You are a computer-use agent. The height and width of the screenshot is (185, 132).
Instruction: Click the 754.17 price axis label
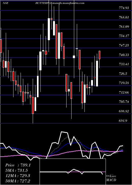(124, 36)
